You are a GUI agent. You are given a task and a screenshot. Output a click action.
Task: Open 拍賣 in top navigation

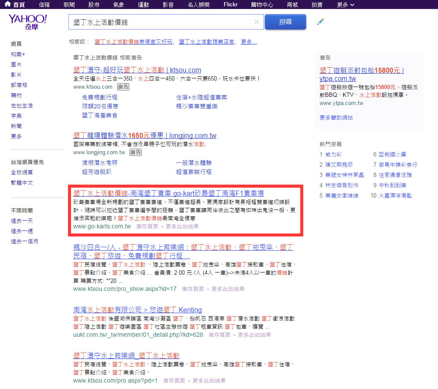[x=317, y=5]
